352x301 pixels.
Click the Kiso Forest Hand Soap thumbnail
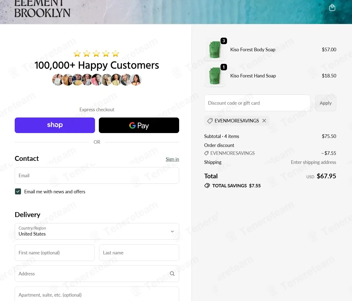tap(215, 76)
